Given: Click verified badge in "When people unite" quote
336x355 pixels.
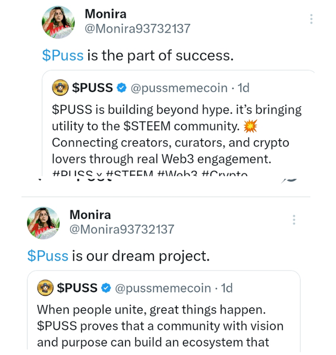Looking at the screenshot, I should click(x=106, y=288).
